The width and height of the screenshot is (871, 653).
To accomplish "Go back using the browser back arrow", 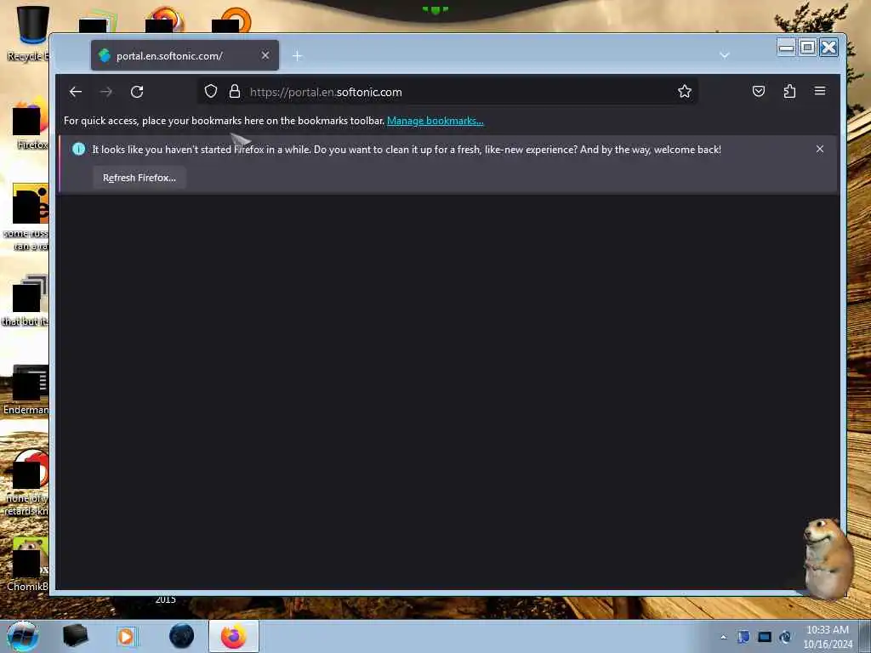I will (x=76, y=92).
